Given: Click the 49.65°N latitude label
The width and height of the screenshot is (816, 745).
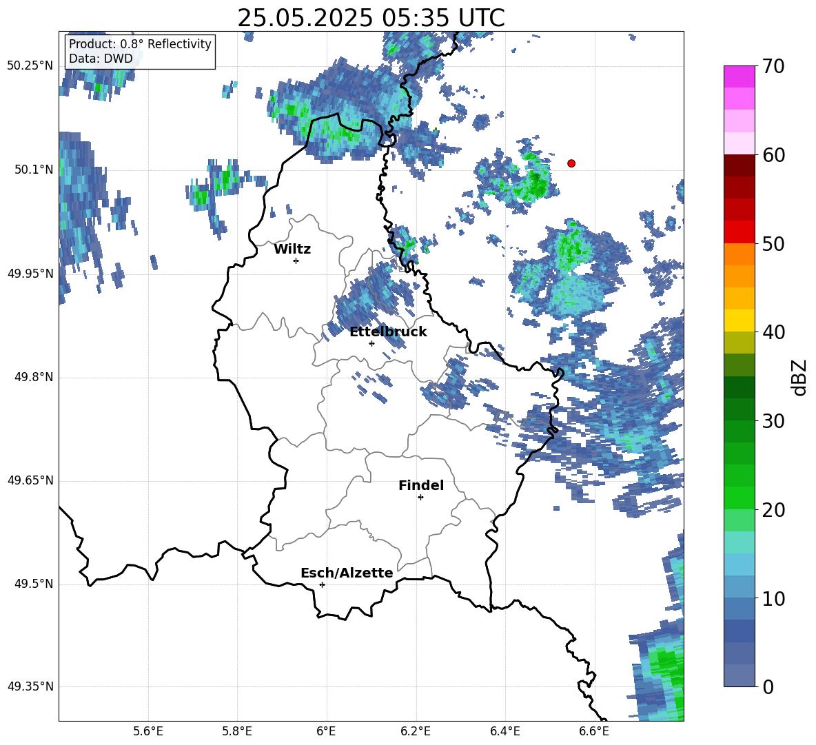Looking at the screenshot, I should click(x=30, y=480).
